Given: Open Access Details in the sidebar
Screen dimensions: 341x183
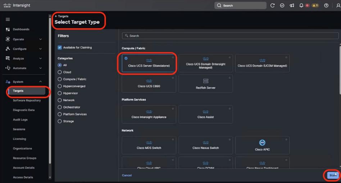Looking at the screenshot, I should [23, 177].
